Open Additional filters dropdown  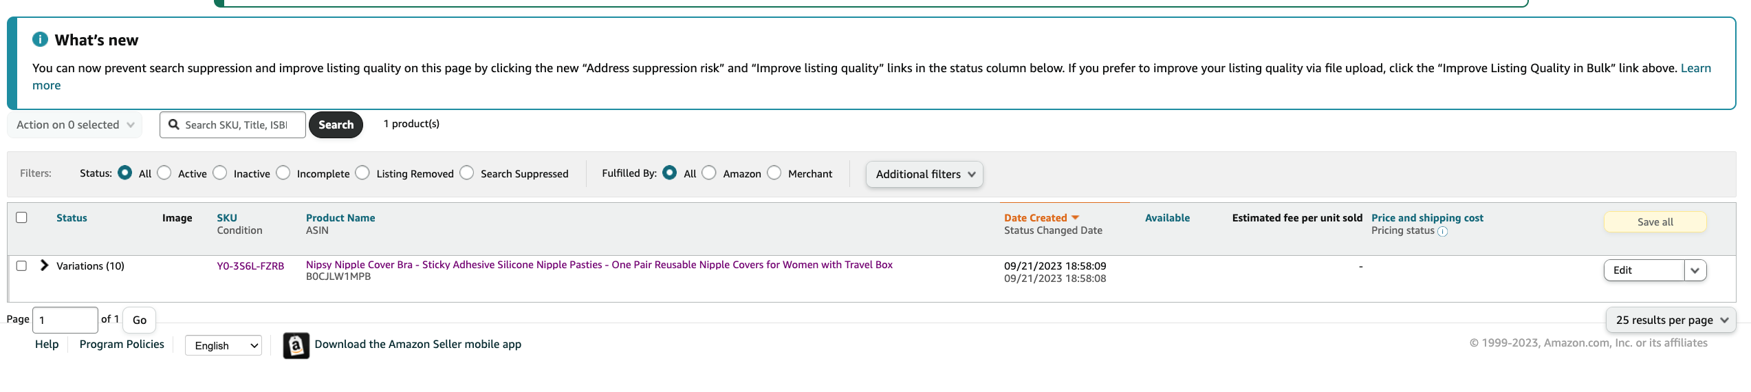[x=924, y=174]
